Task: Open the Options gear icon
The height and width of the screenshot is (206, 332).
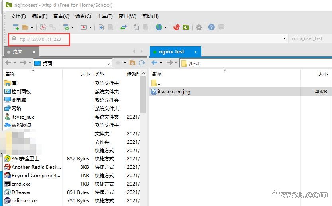Action: click(199, 27)
